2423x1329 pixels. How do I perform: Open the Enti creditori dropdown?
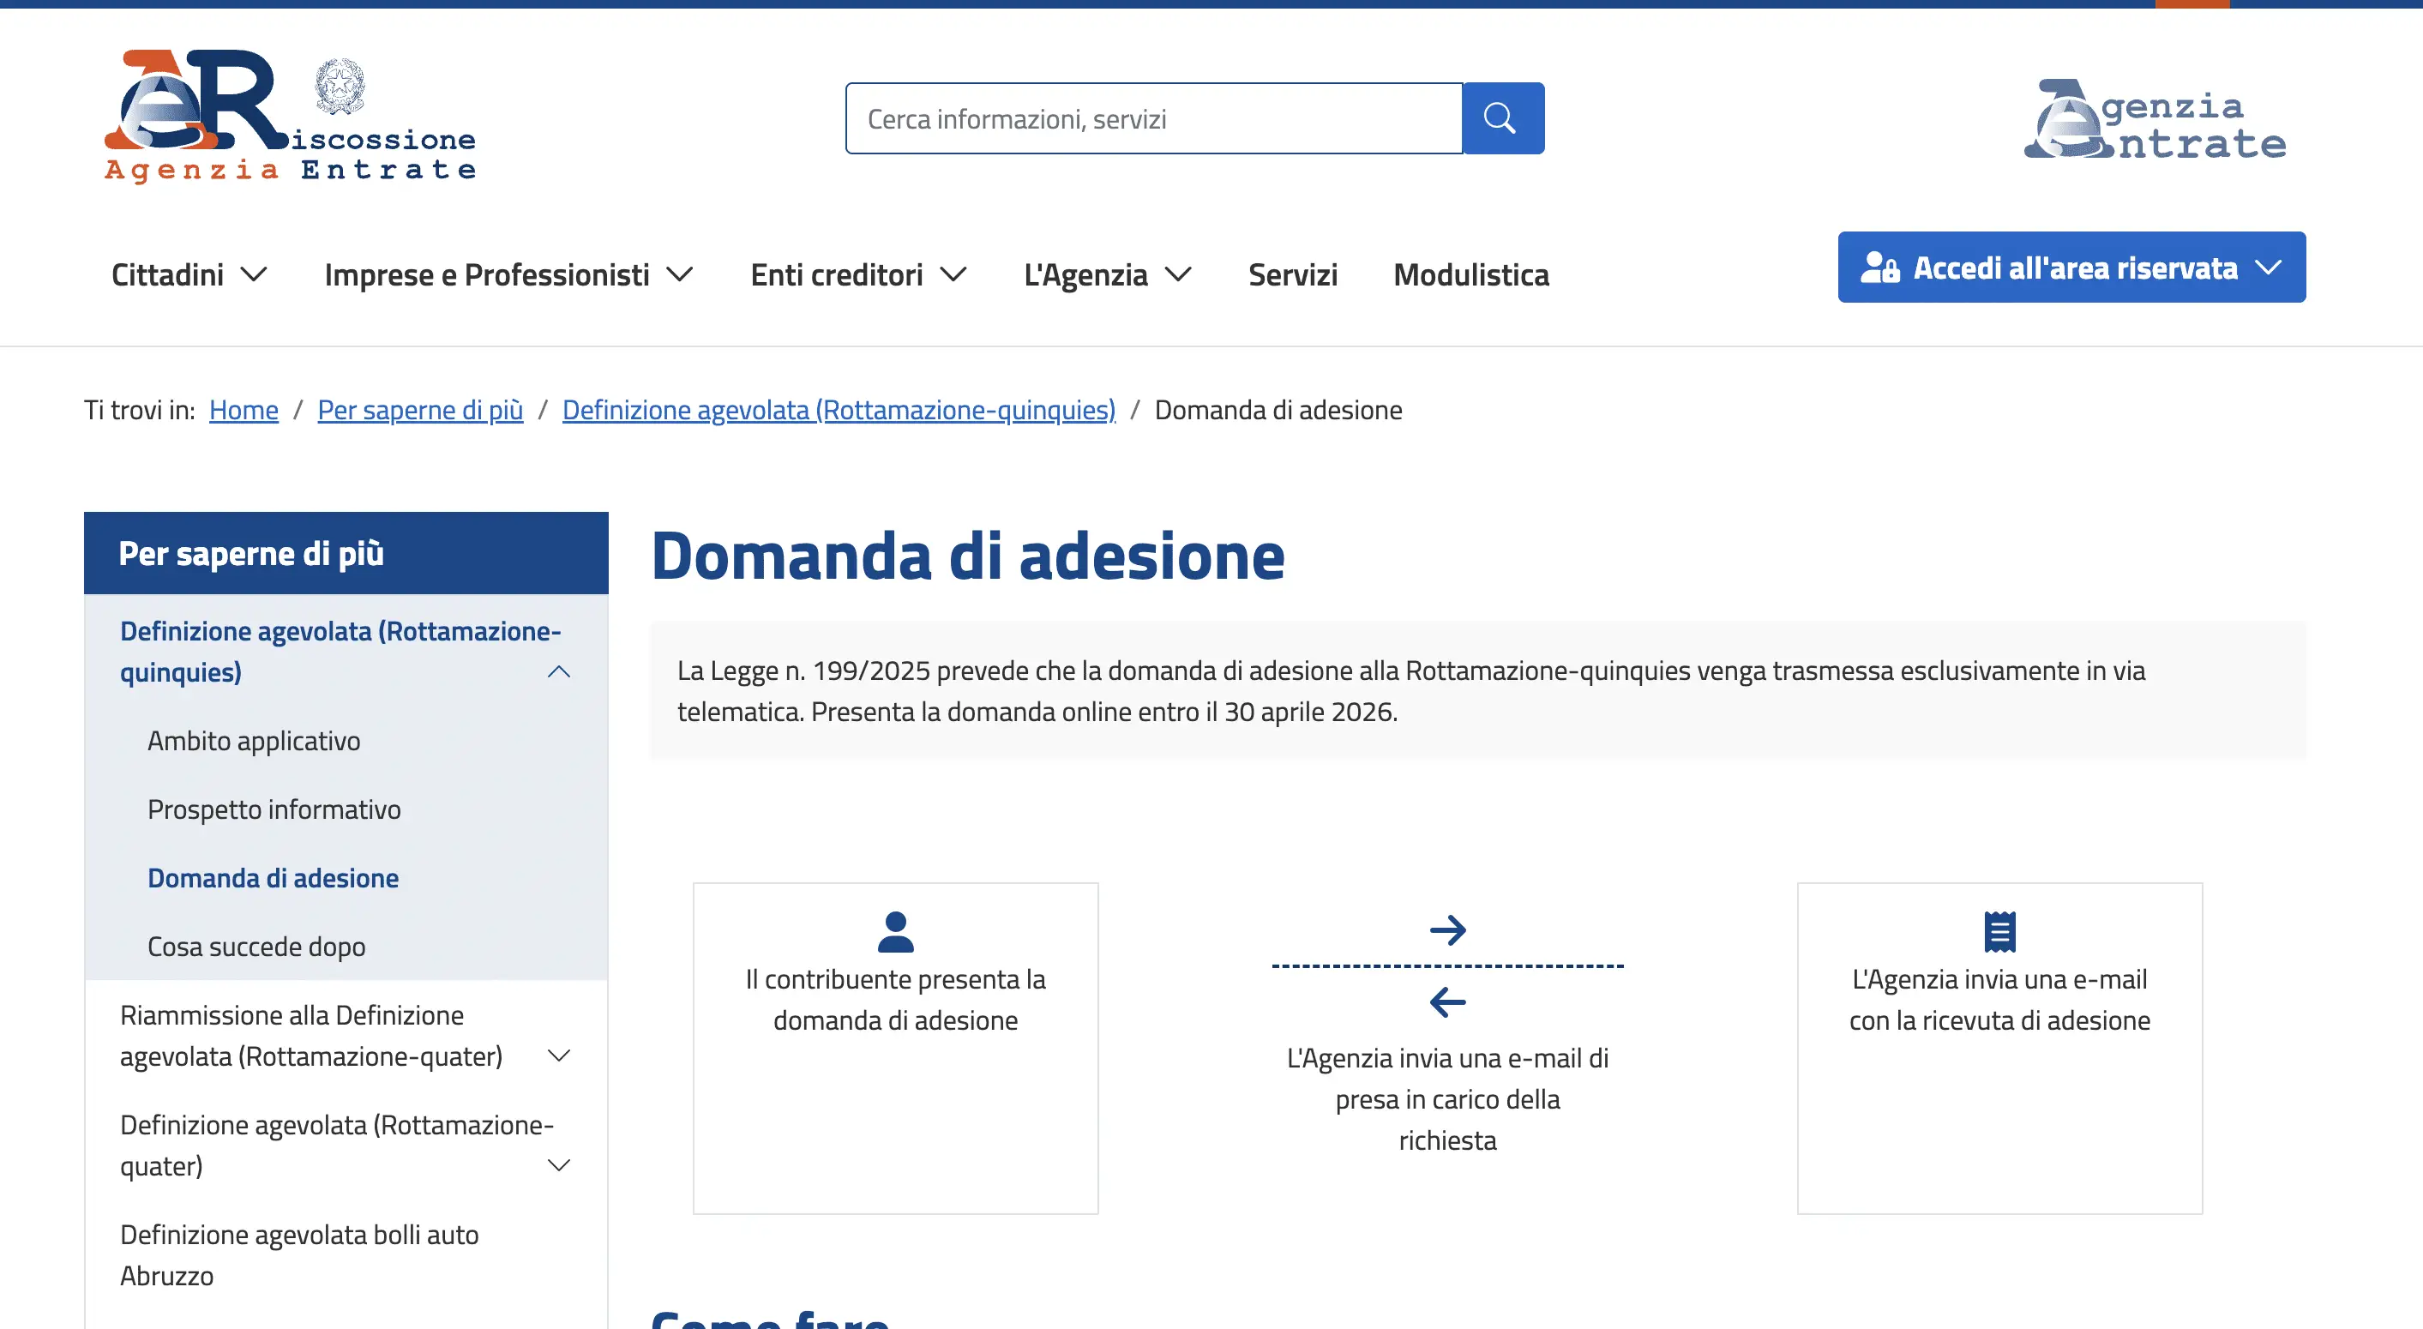pyautogui.click(x=858, y=274)
